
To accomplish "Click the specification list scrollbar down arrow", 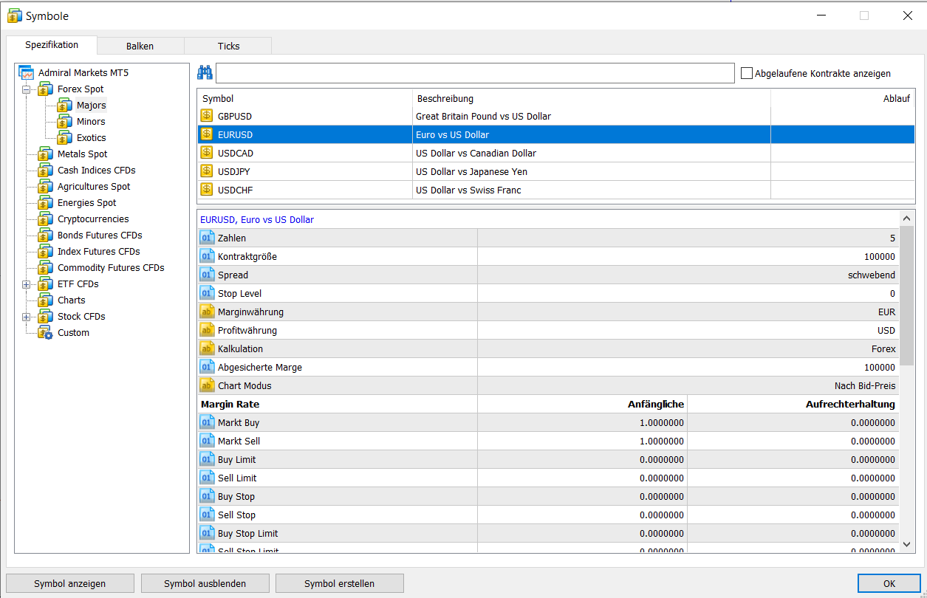I will [x=907, y=544].
